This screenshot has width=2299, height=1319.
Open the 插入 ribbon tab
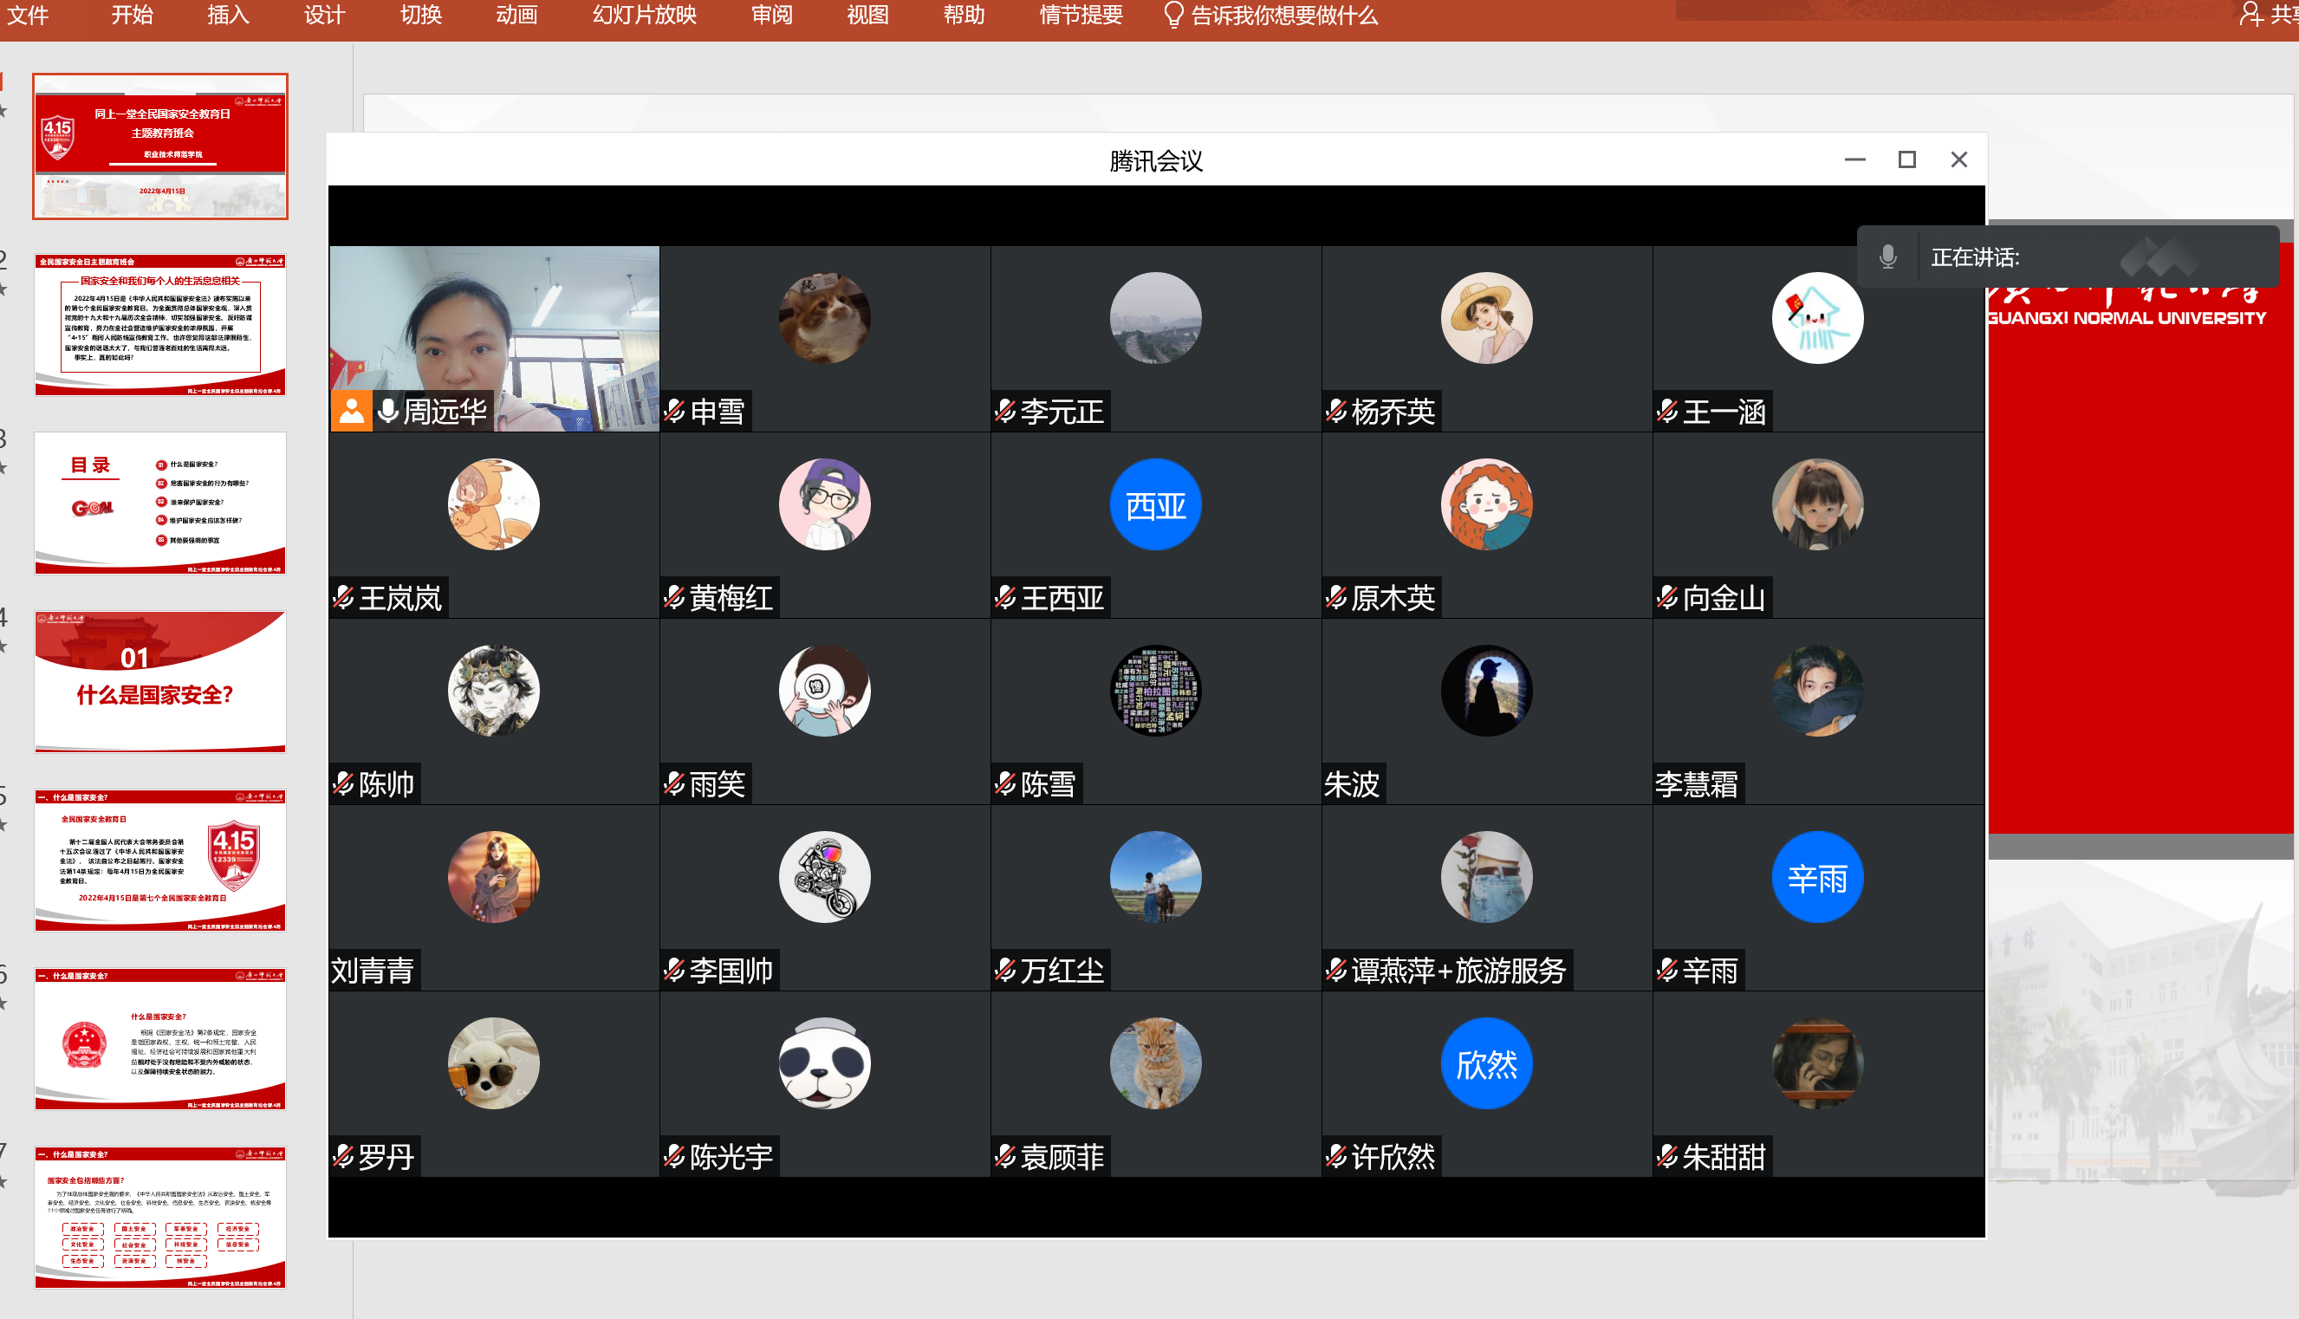point(227,16)
